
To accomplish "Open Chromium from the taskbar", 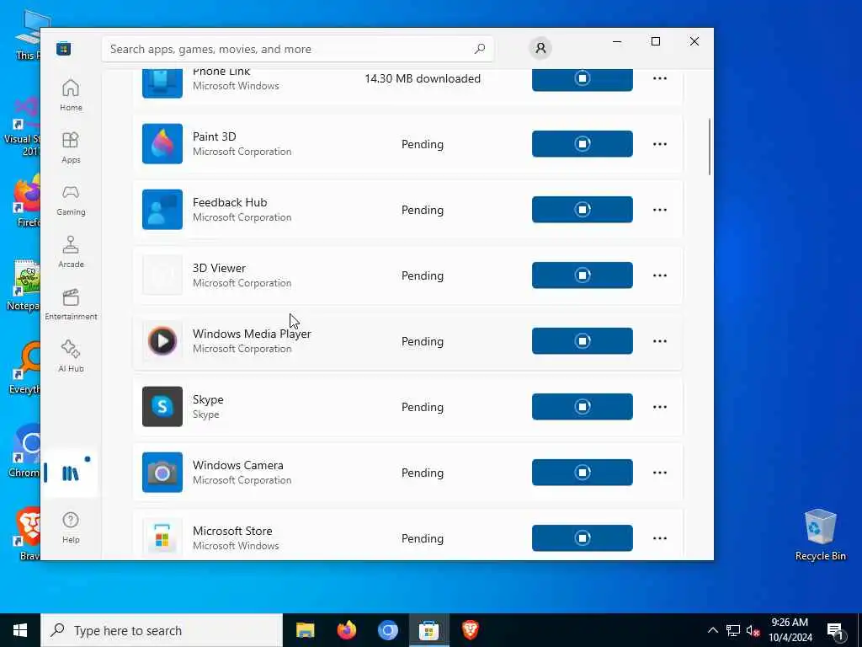I will coord(387,630).
